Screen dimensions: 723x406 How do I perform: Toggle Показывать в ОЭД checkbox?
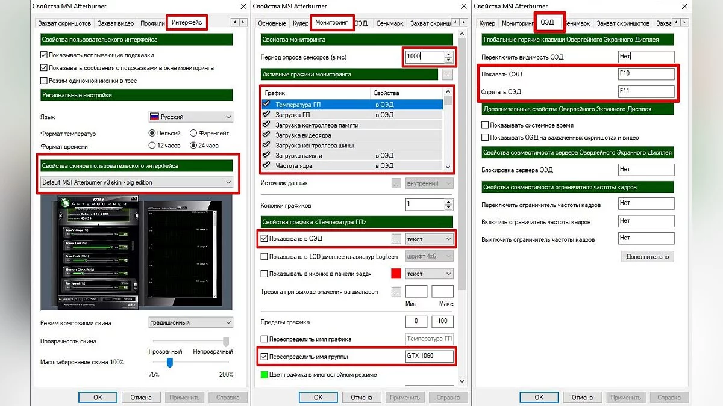(x=264, y=239)
